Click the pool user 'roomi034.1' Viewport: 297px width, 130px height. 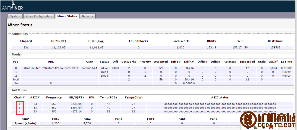pyautogui.click(x=90, y=68)
